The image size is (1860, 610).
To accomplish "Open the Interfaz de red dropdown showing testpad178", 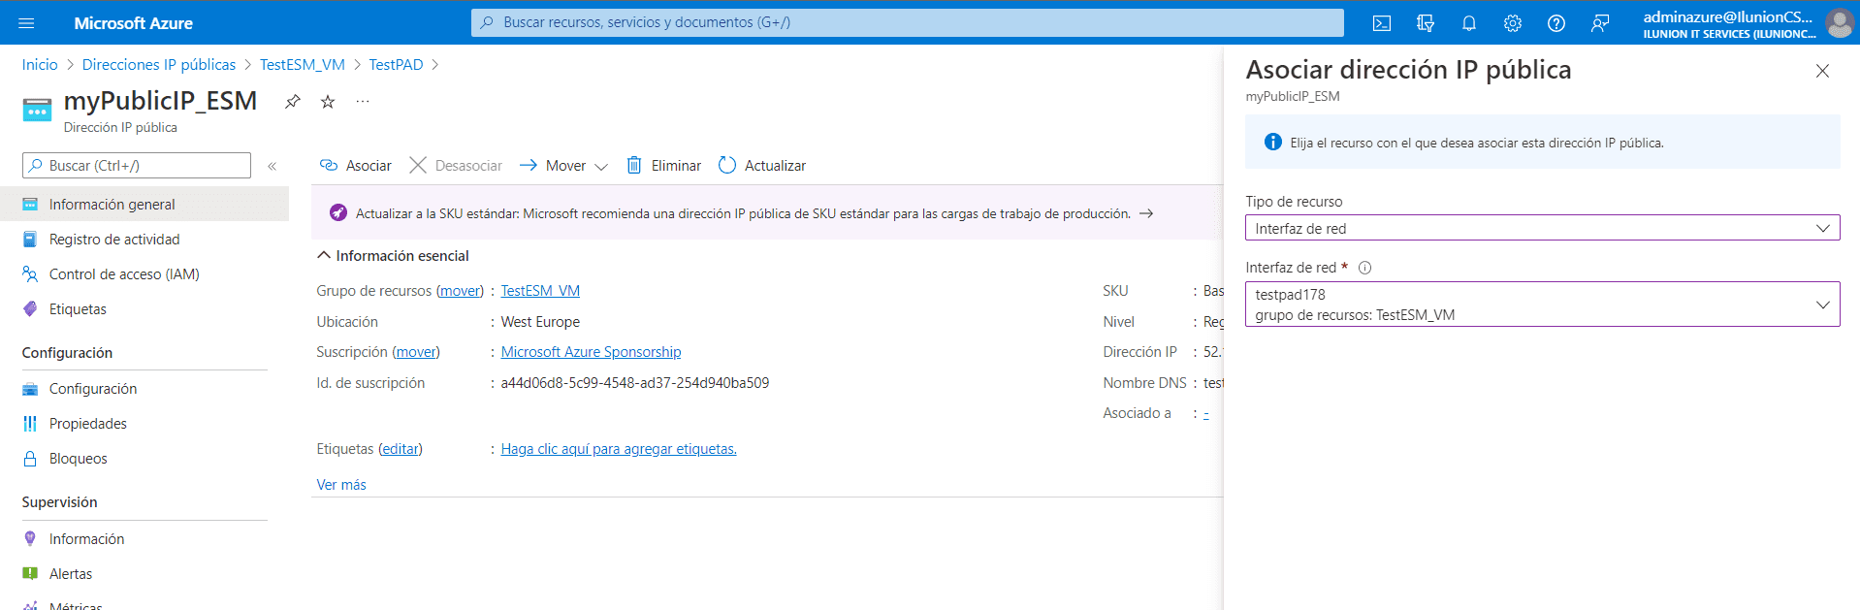I will (1542, 305).
